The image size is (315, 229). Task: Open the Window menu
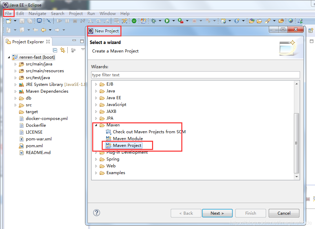(108, 14)
